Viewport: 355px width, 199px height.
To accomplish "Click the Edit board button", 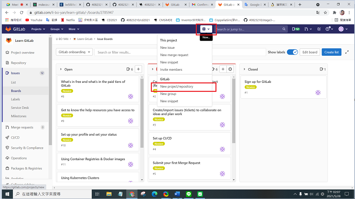I will [310, 52].
